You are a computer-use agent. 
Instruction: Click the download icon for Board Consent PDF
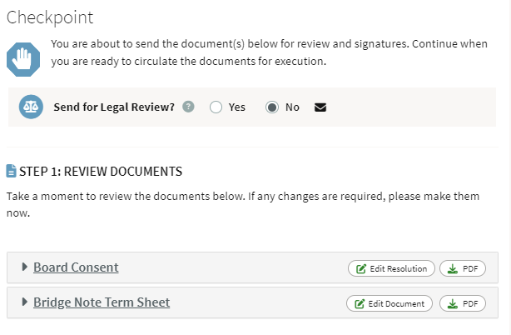pyautogui.click(x=453, y=269)
